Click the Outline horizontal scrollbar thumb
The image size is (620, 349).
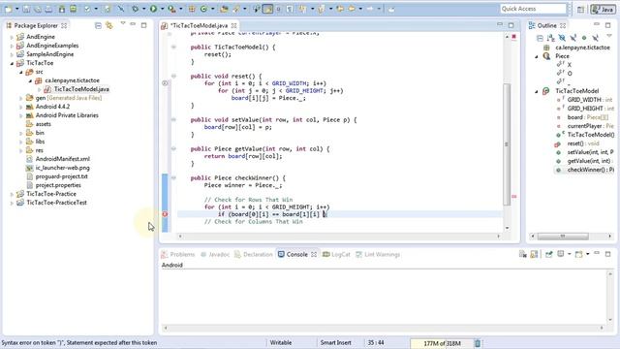coord(563,237)
